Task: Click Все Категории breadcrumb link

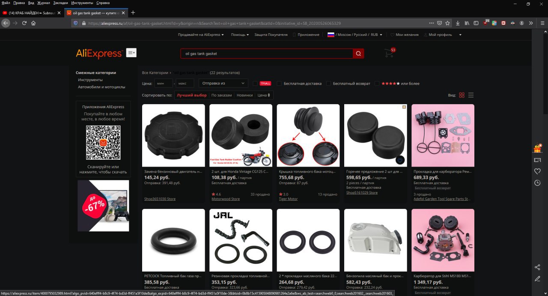Action: [155, 73]
